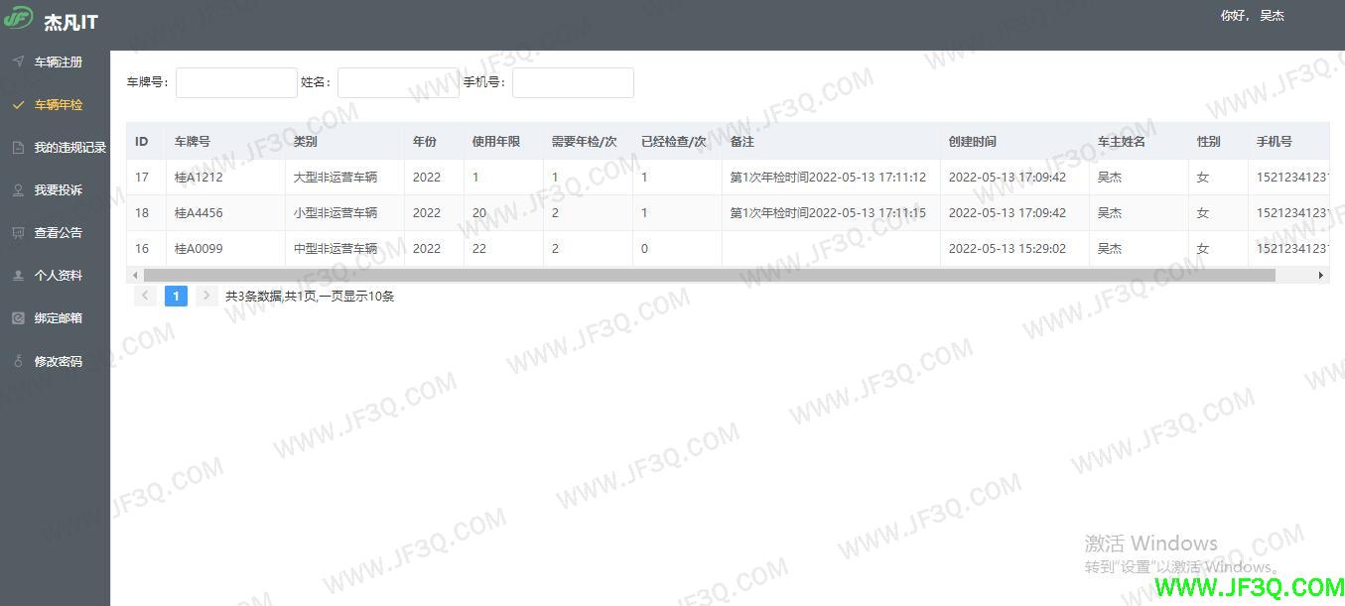Screen dimensions: 1345x606
Task: Go to the next page arrow
Action: pos(206,296)
